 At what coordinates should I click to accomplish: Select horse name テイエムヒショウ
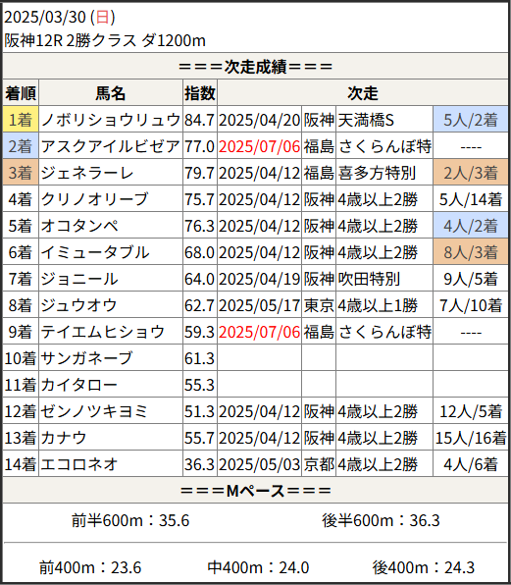pos(103,332)
